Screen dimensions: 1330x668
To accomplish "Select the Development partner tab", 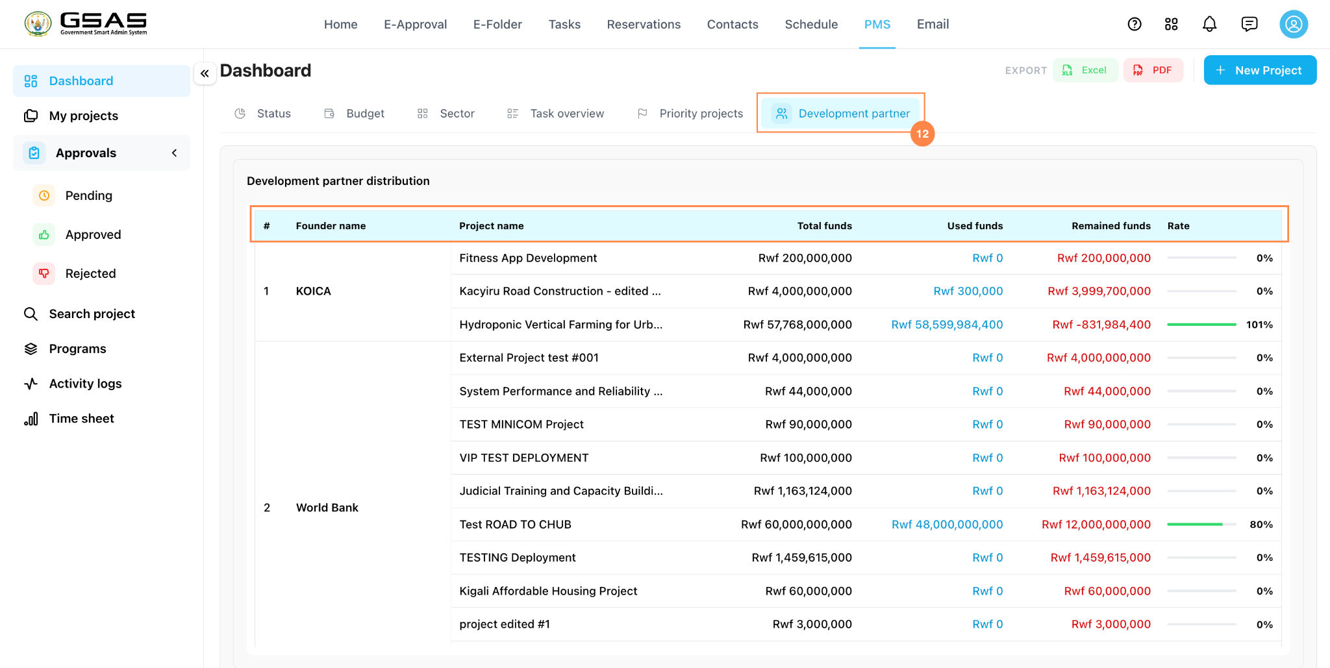I will (842, 114).
